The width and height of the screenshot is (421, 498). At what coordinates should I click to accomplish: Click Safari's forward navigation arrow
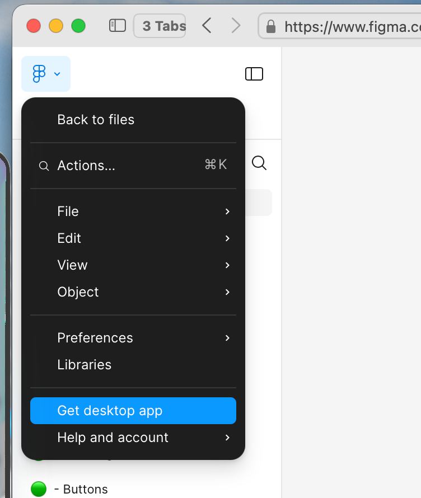236,26
